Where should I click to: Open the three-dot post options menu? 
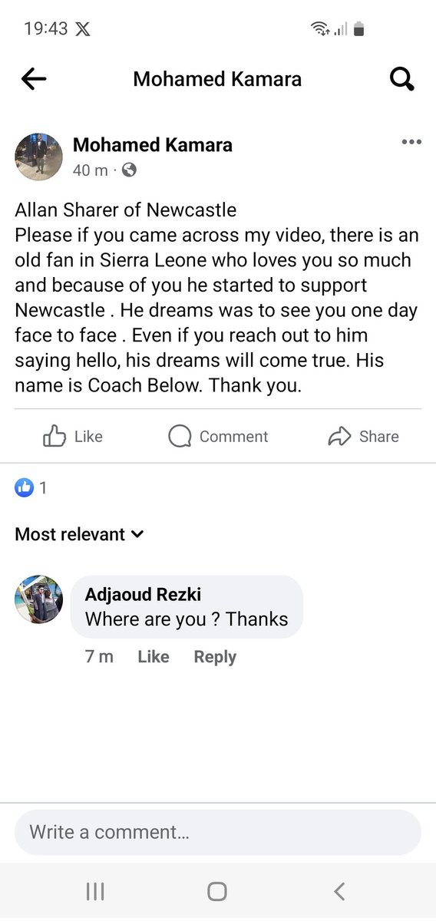click(411, 142)
